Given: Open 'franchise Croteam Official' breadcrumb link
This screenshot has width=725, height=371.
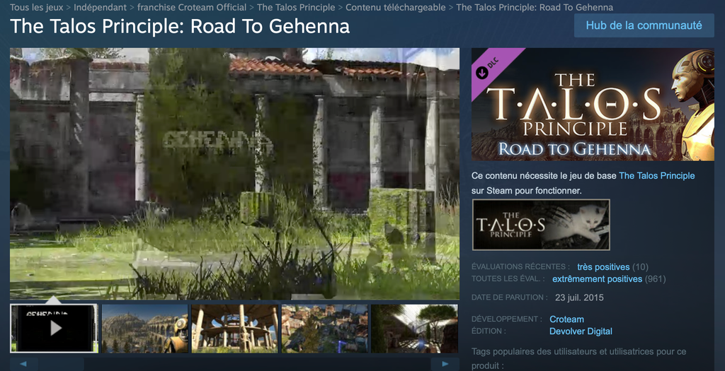Looking at the screenshot, I should click(192, 7).
